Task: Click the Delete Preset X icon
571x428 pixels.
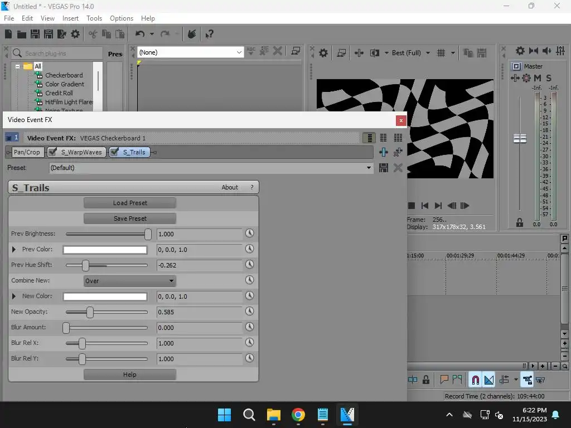Action: 398,168
